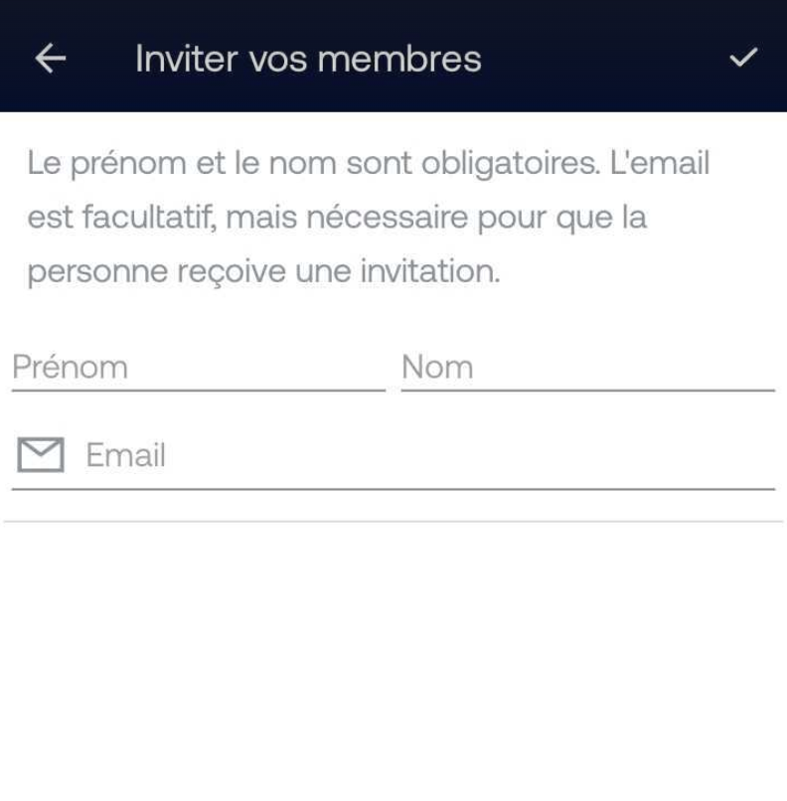Click the word 'invitation' in the description
This screenshot has height=801, width=787.
[428, 270]
